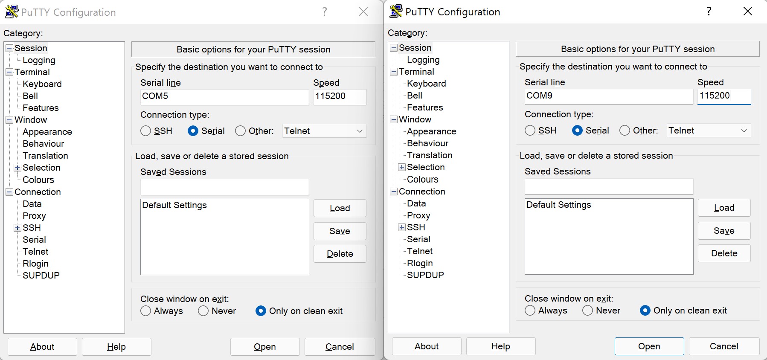Click the help question mark in right window
Viewport: 767px width, 360px height.
709,12
